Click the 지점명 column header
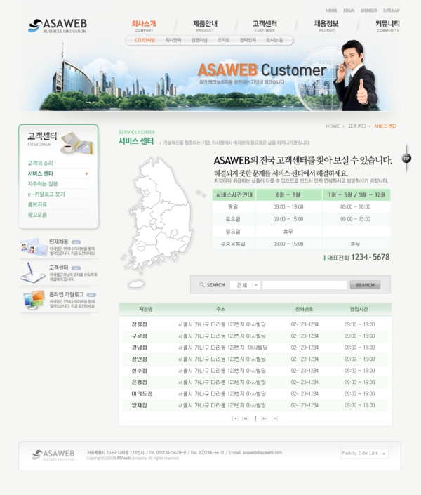Screen dimensions: 421x495 click(x=145, y=309)
